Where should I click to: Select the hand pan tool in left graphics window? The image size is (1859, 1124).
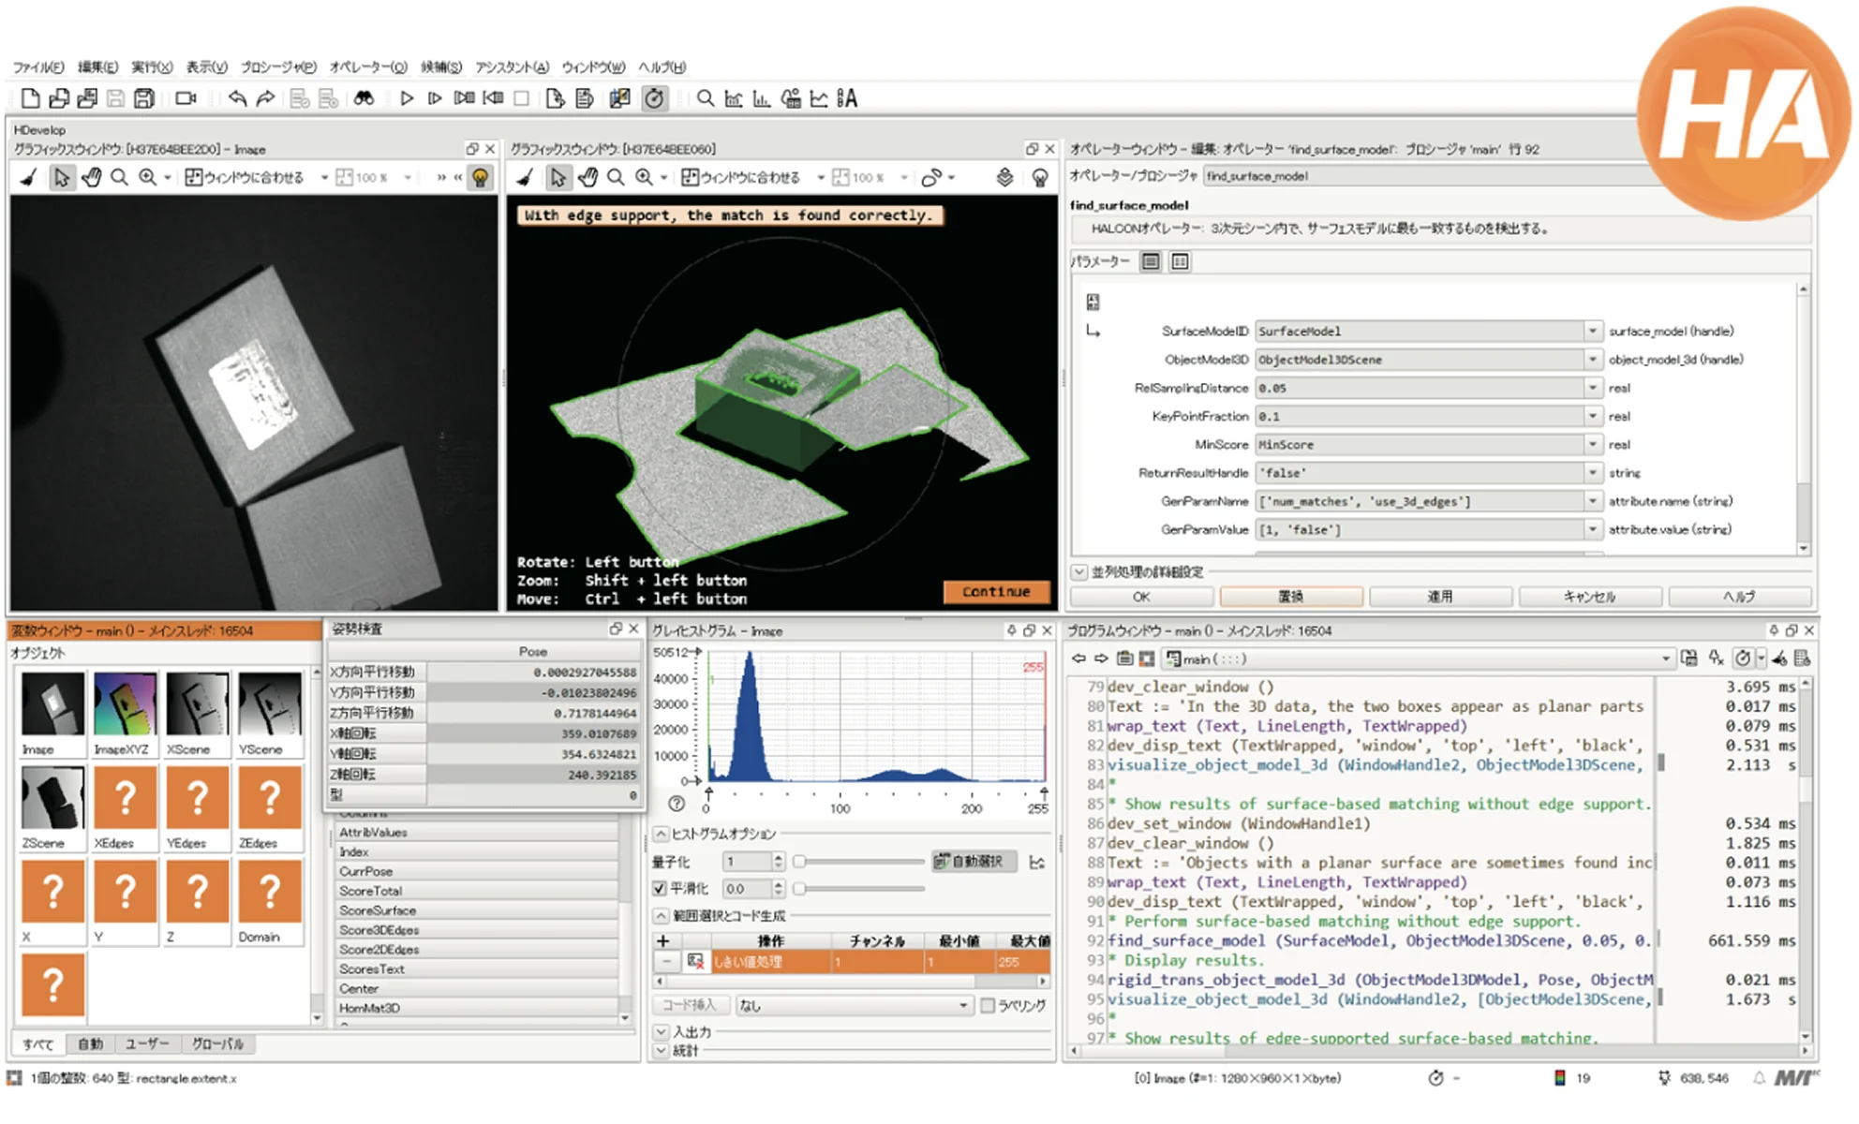pyautogui.click(x=91, y=177)
